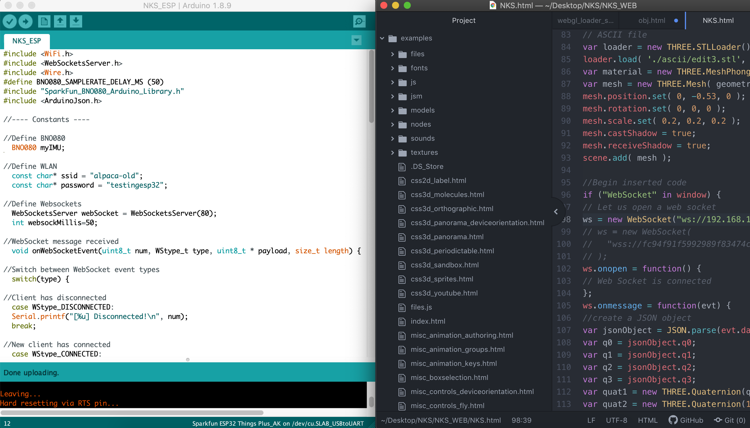Save the current sketch

point(76,21)
